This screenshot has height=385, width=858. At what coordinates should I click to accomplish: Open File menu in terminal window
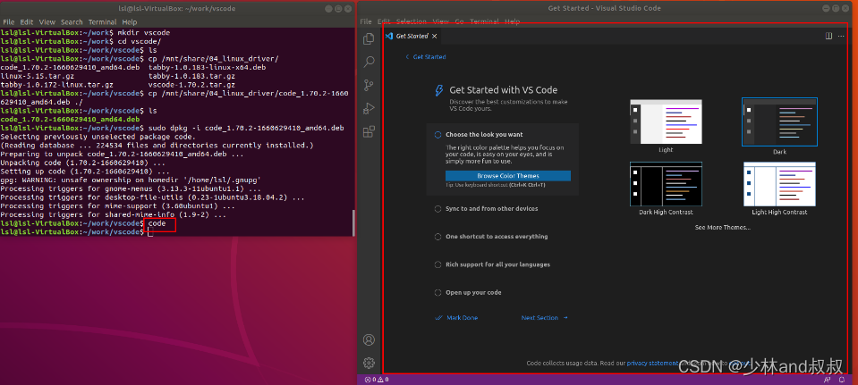pos(9,21)
